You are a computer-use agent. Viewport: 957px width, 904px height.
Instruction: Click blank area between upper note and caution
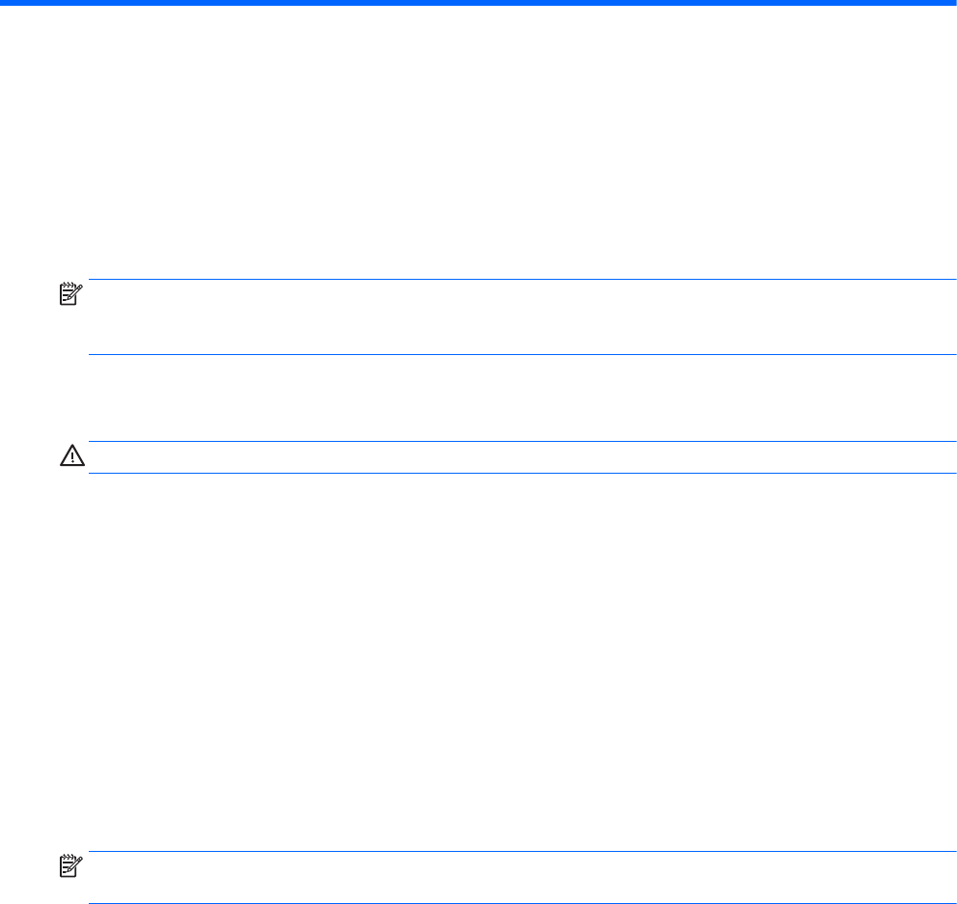click(478, 397)
